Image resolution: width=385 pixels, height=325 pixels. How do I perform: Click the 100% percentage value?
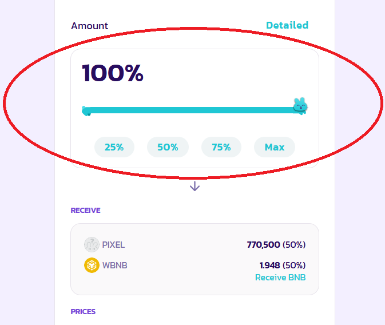(x=113, y=73)
